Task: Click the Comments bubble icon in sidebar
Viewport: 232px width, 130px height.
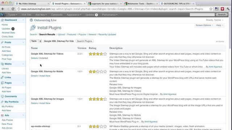Action: click(x=2, y=96)
